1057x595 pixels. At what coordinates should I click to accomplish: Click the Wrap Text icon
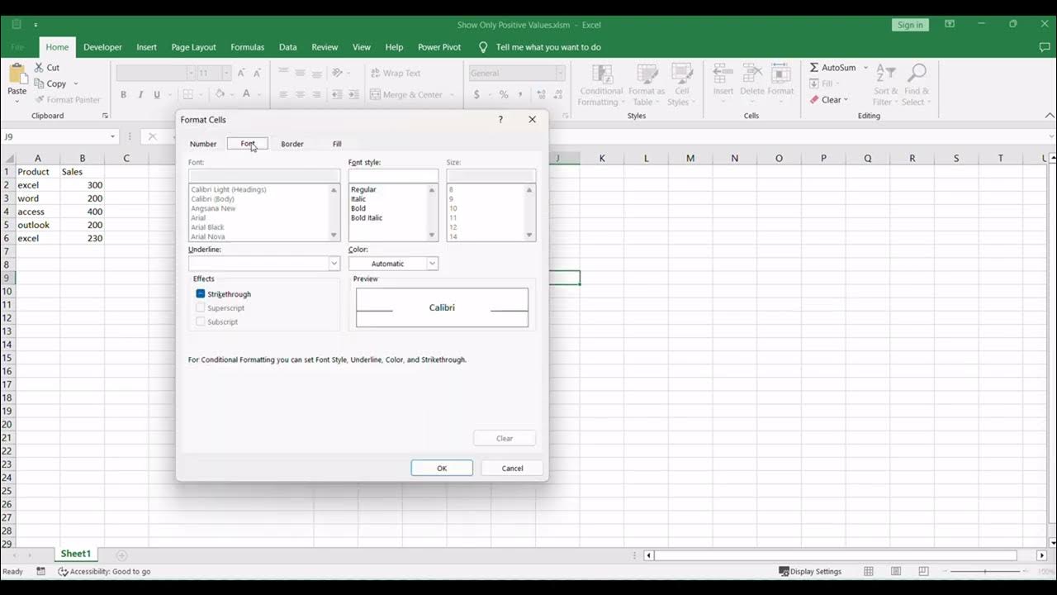pyautogui.click(x=375, y=74)
